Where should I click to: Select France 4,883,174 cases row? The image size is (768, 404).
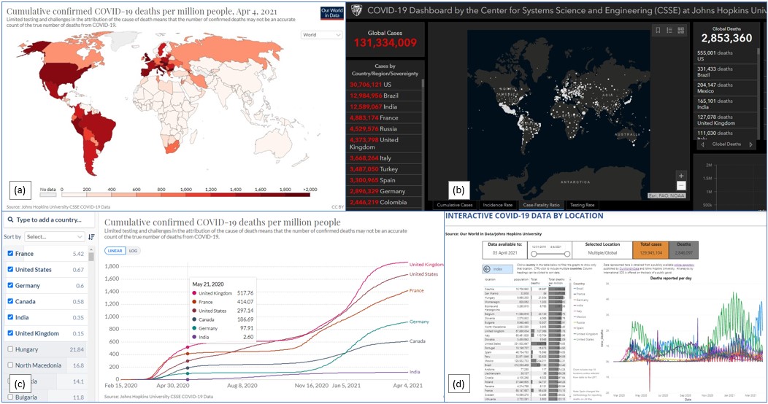tap(385, 118)
